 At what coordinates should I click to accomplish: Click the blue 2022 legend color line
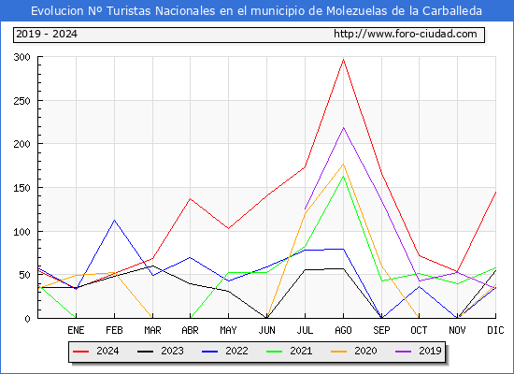[209, 352]
